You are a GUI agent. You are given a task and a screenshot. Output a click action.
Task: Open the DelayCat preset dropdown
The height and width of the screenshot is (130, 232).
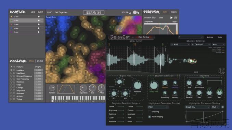tap(191, 37)
